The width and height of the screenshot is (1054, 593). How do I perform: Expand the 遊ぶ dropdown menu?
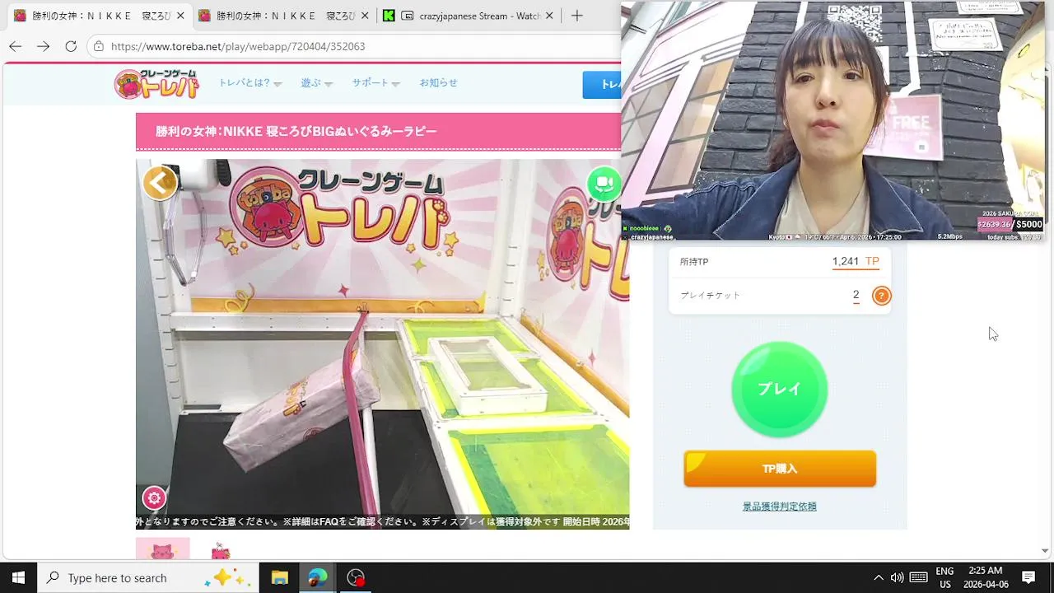pyautogui.click(x=316, y=83)
